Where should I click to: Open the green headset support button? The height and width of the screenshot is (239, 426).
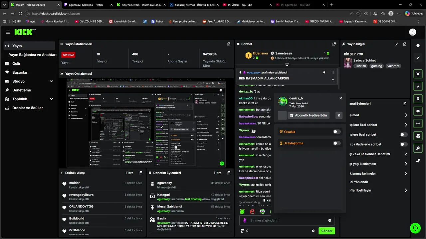pos(415,228)
